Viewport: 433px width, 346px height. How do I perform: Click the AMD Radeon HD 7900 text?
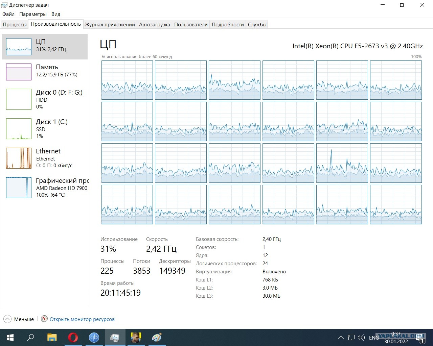[62, 188]
